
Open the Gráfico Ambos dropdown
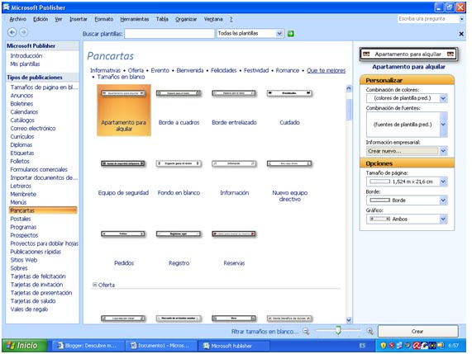point(443,219)
